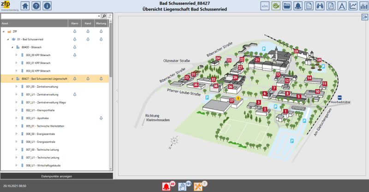
Task: Click the asset tree vertical scrollbar thumb
Action: 111,51
